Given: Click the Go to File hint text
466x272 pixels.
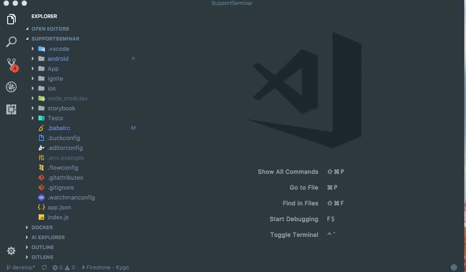Looking at the screenshot, I should pos(304,187).
